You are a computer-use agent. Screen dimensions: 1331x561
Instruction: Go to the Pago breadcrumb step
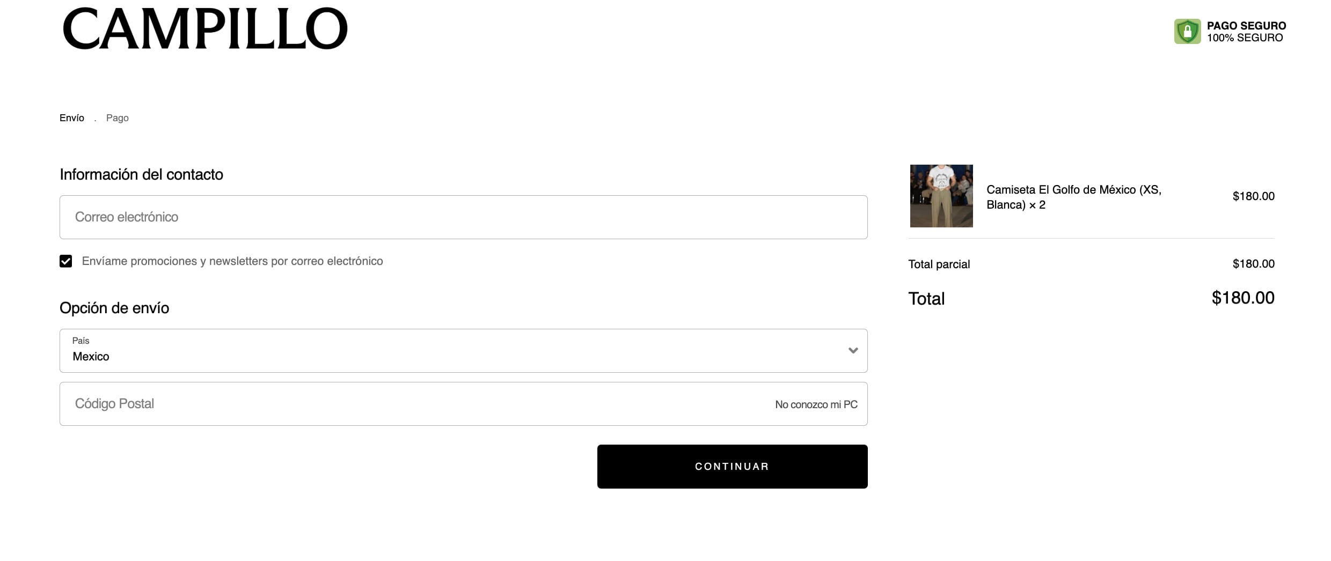click(117, 118)
